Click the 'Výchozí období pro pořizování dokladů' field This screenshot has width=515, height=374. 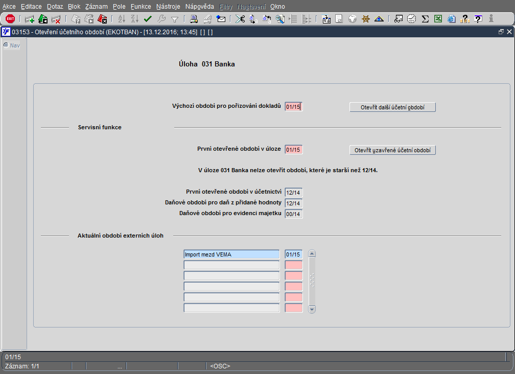coord(293,107)
